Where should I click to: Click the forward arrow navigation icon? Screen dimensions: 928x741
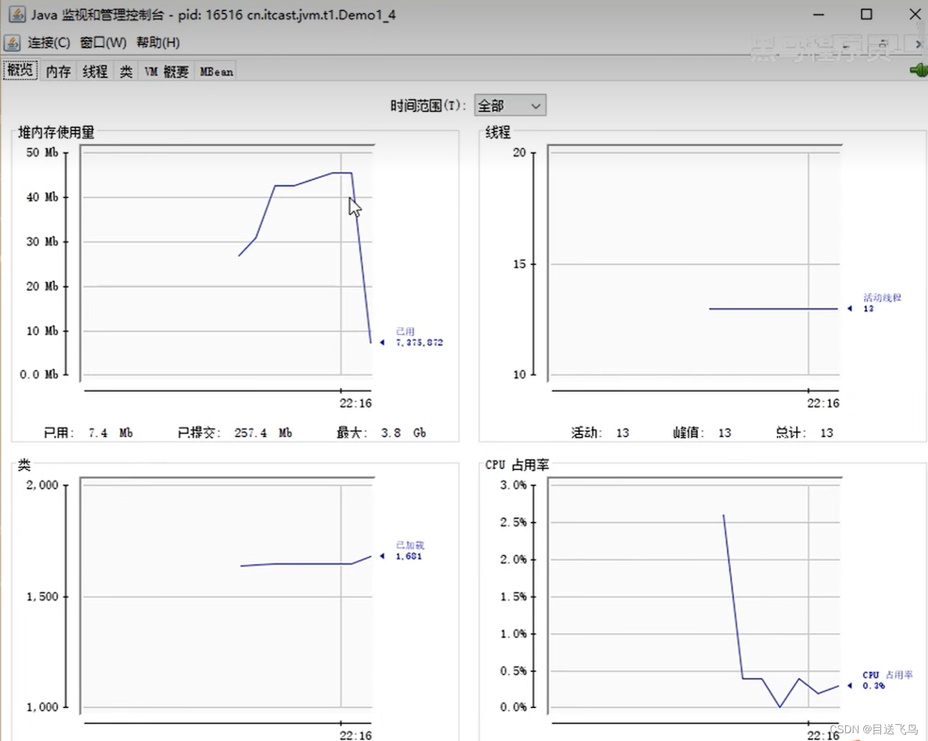point(918,43)
